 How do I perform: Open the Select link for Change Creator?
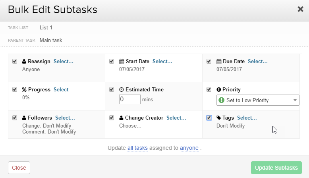pyautogui.click(x=176, y=118)
